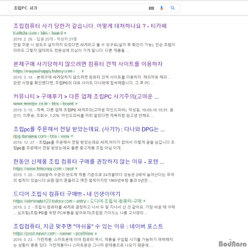Open result 드디어 조립식 컴퓨터 구매!!! 내 인생이야기

[x=67, y=194]
